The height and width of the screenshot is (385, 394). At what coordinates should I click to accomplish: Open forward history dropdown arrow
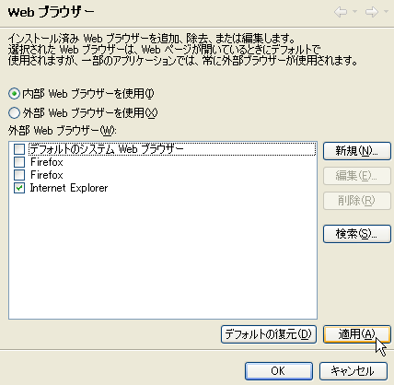tap(386, 12)
